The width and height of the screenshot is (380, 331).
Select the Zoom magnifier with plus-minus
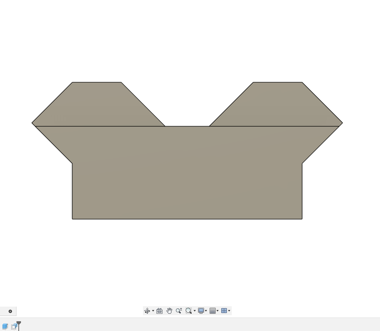click(179, 311)
